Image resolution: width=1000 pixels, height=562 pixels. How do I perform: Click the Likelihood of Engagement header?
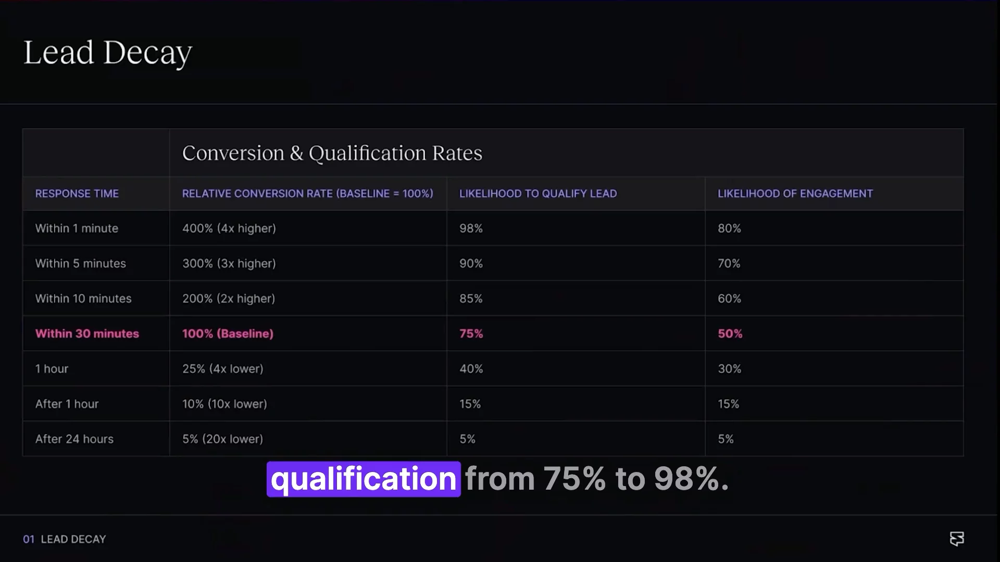pyautogui.click(x=795, y=194)
